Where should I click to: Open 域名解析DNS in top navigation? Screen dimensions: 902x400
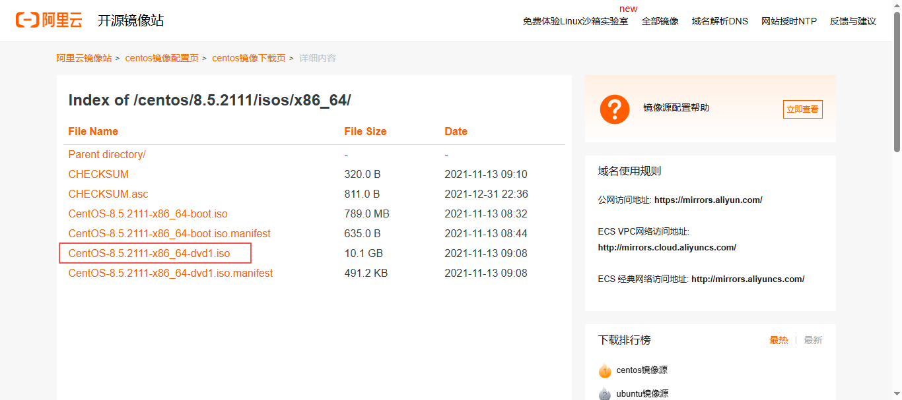coord(720,21)
